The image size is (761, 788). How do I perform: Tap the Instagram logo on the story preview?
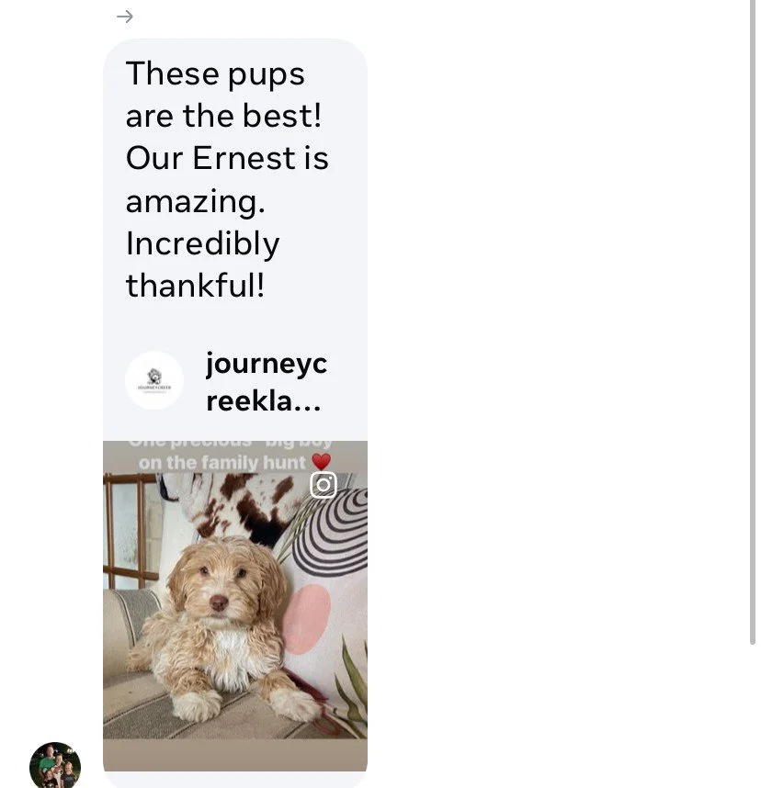(x=323, y=485)
